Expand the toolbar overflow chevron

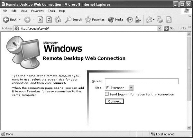point(189,16)
